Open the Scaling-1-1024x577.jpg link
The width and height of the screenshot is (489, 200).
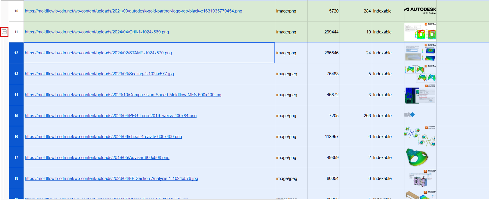click(x=99, y=74)
